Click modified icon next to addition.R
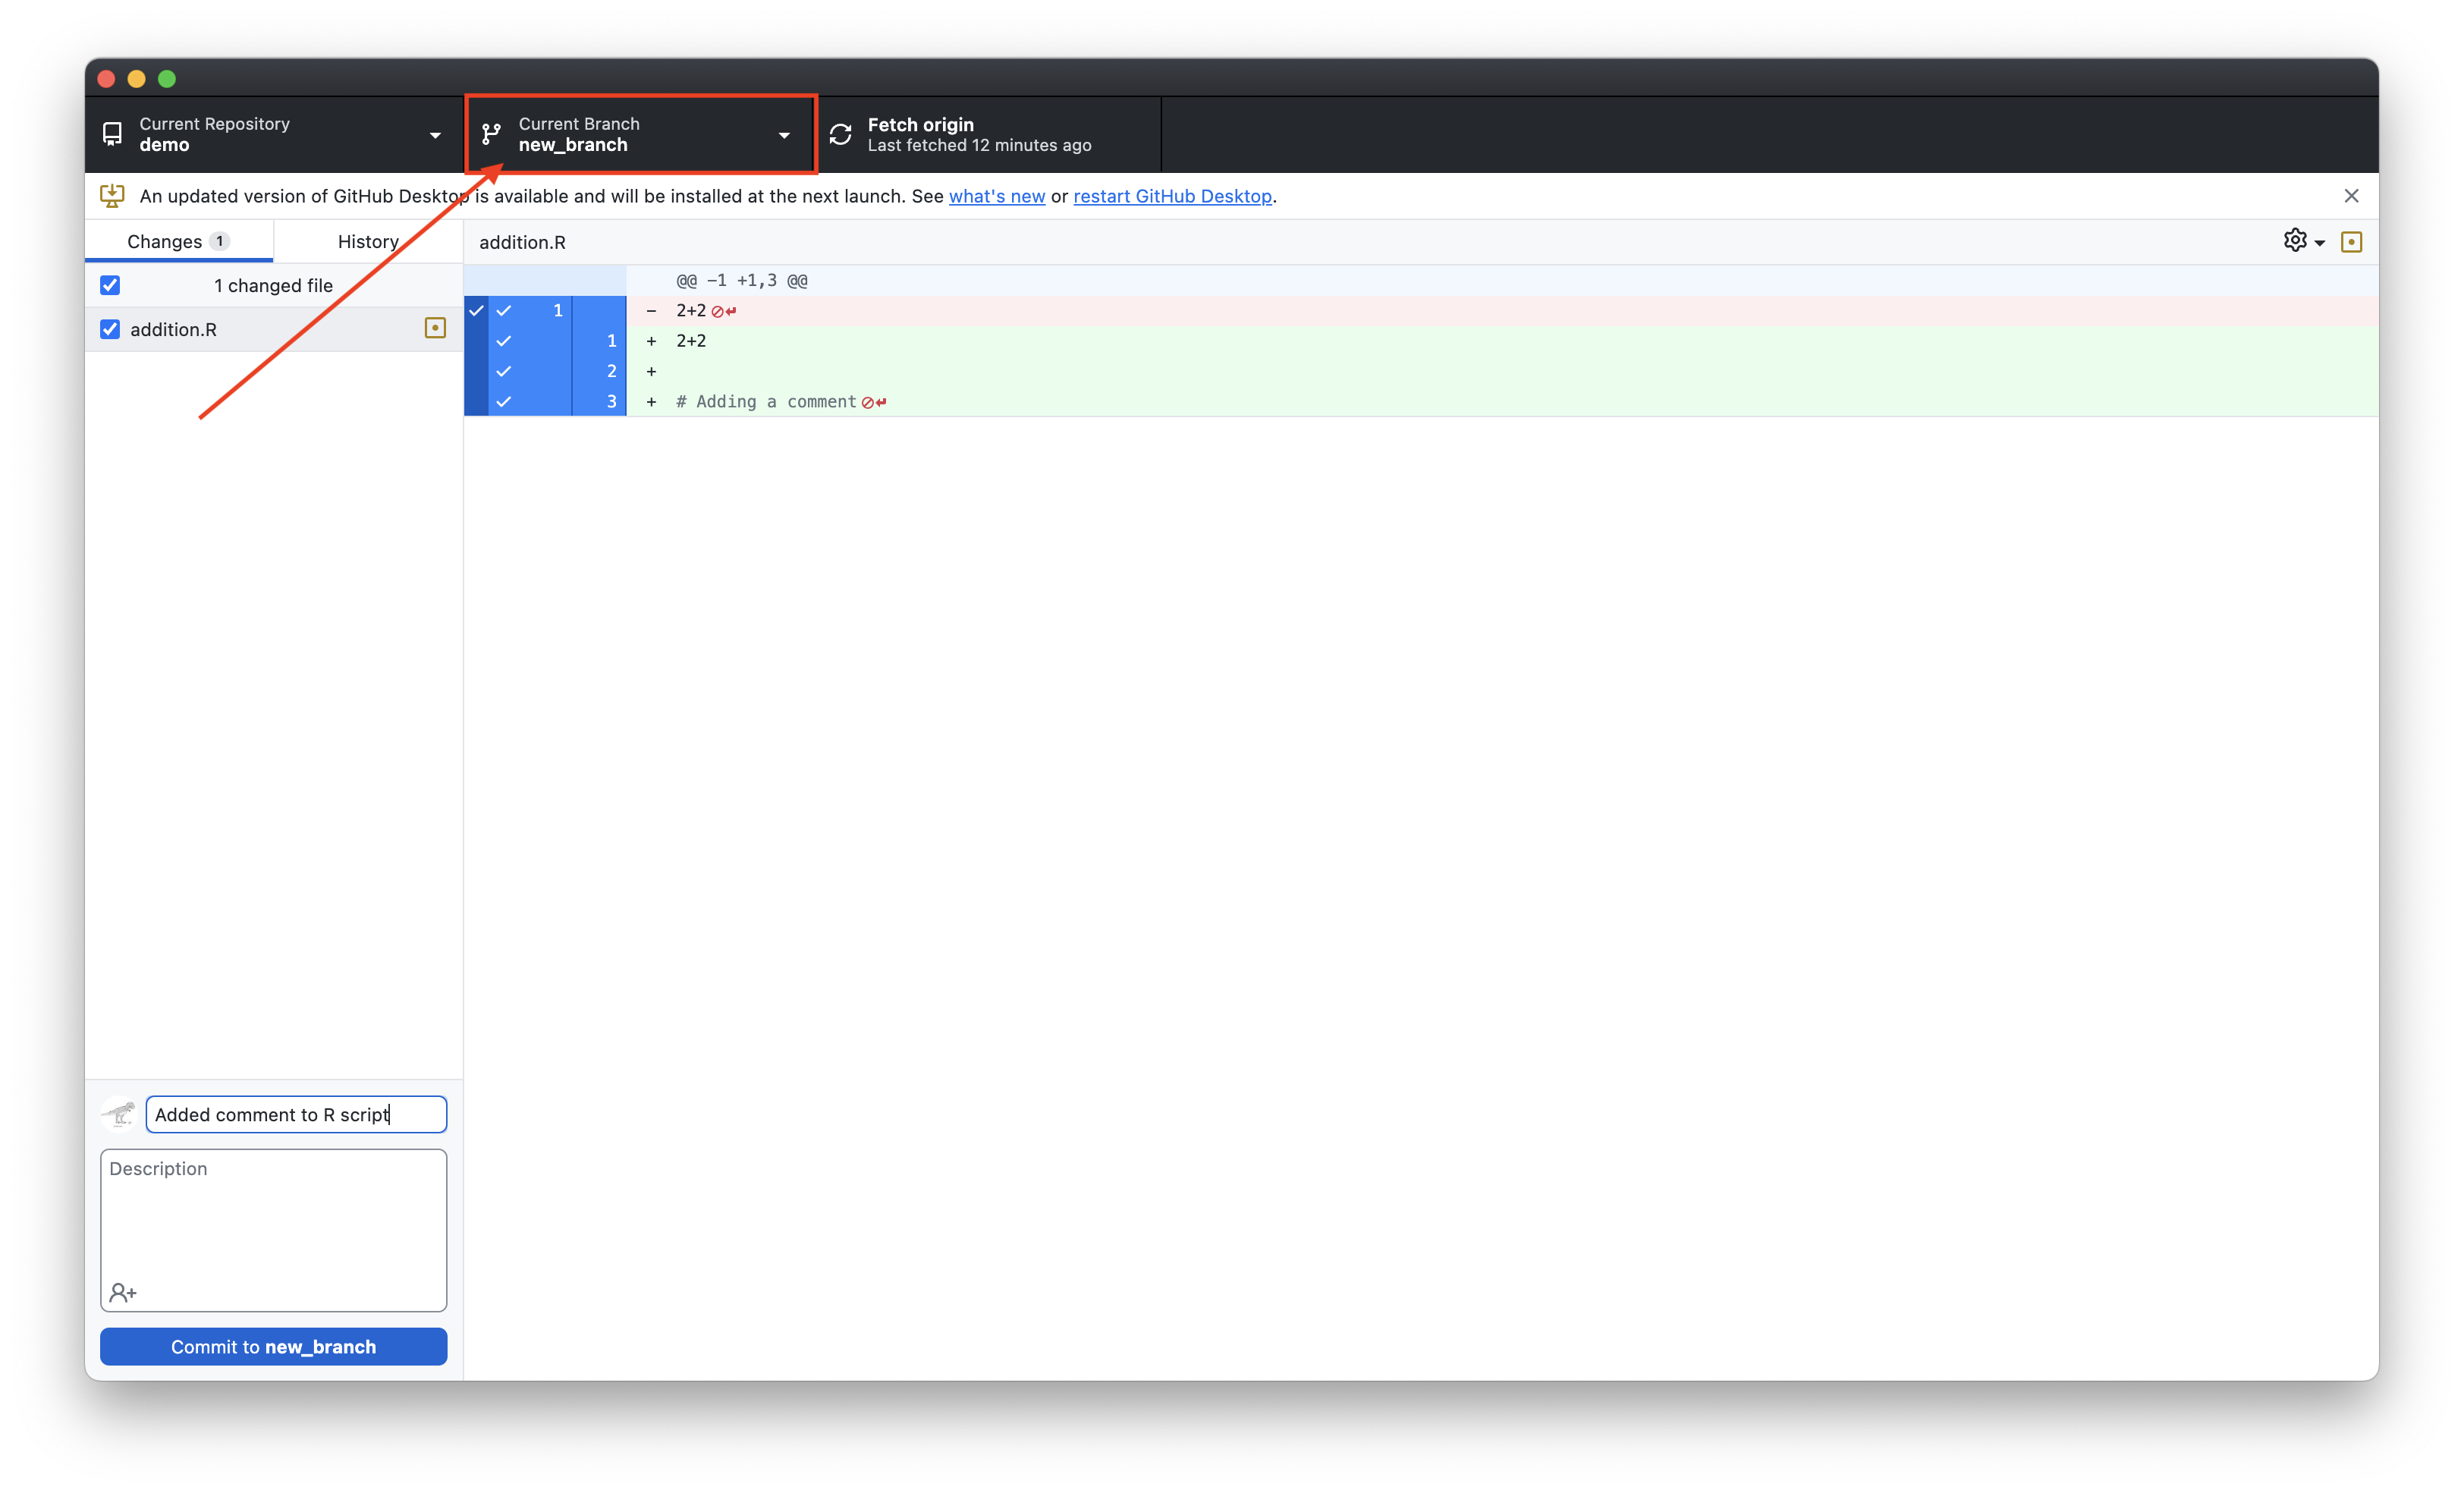 pyautogui.click(x=435, y=328)
